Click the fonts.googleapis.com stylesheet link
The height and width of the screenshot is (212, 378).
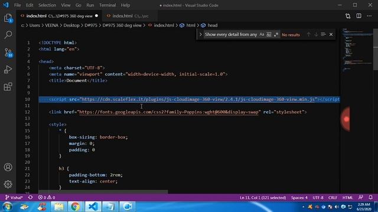coord(168,112)
